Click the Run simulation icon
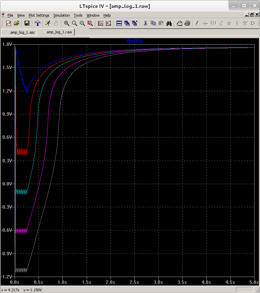 point(48,23)
